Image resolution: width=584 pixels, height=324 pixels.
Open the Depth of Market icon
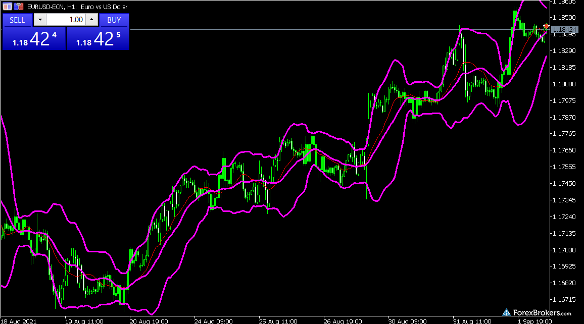tap(19, 7)
